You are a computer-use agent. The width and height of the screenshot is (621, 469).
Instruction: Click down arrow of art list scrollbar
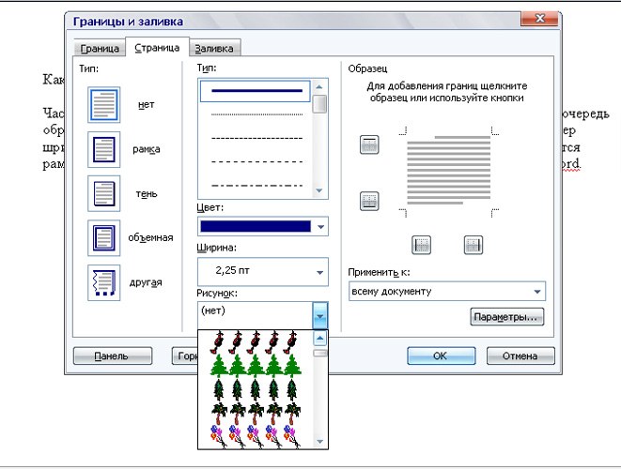[320, 441]
